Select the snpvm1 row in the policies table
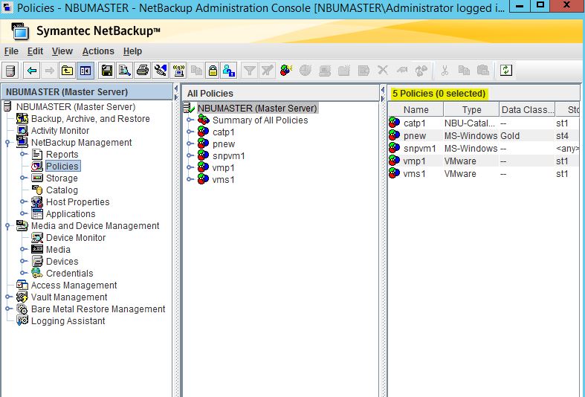Image resolution: width=585 pixels, height=397 pixels. point(483,149)
